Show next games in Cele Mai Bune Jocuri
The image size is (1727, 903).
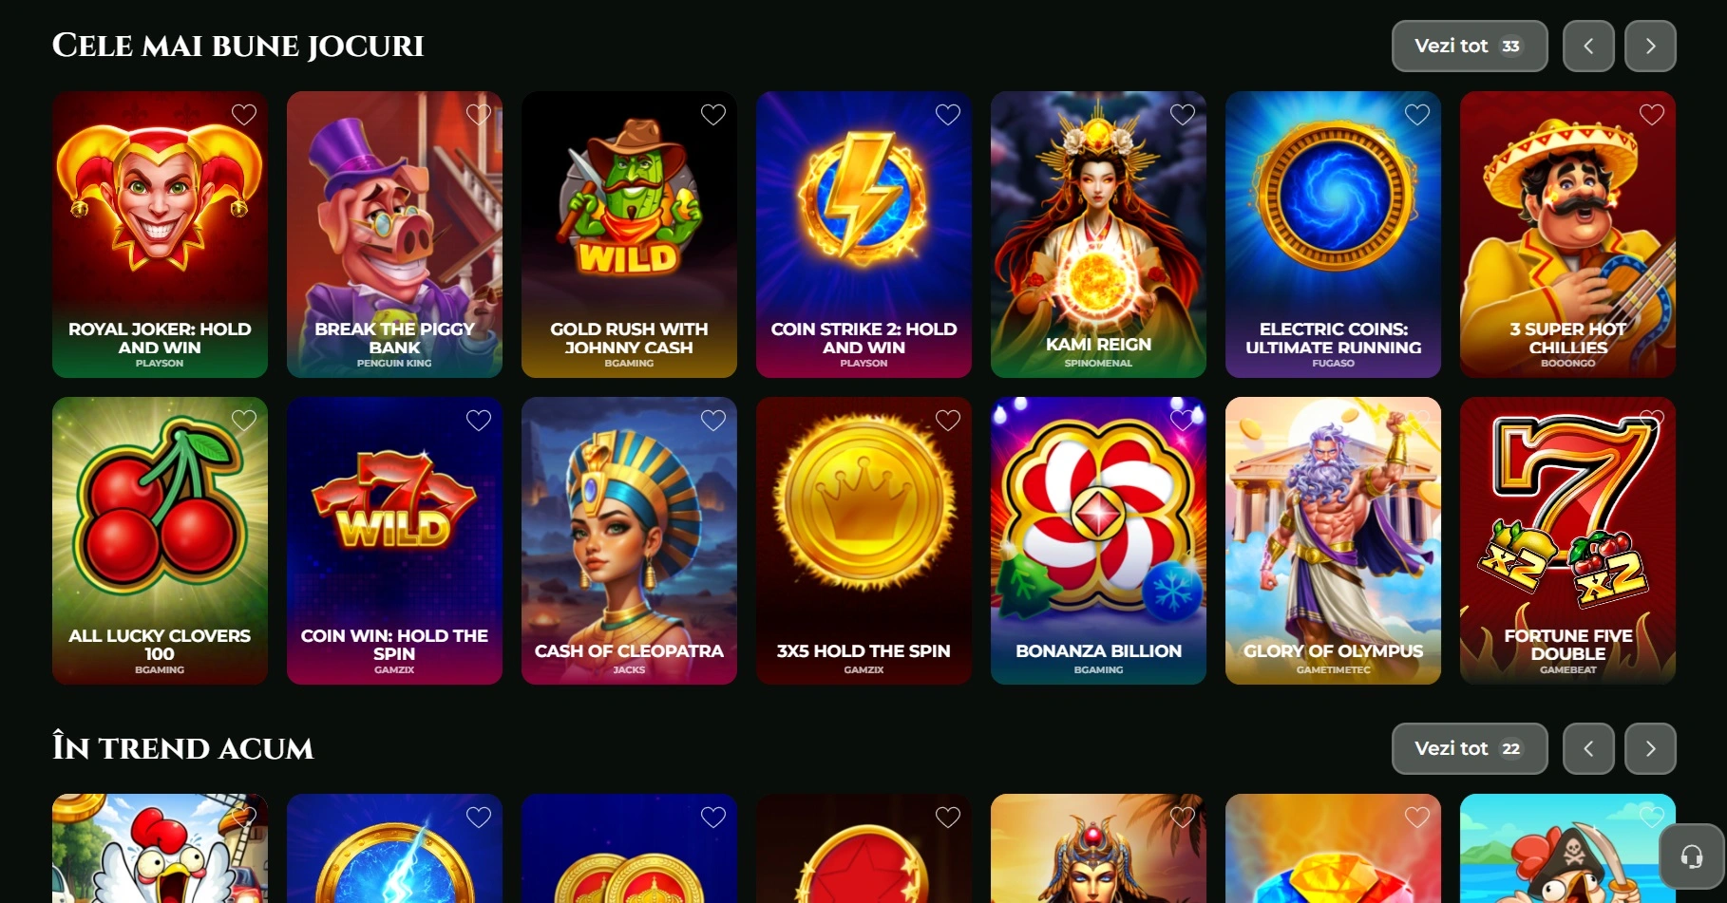1650,46
